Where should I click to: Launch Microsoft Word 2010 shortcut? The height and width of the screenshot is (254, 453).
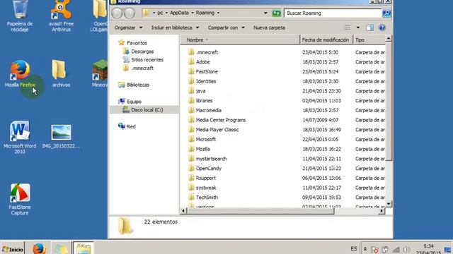pos(20,138)
